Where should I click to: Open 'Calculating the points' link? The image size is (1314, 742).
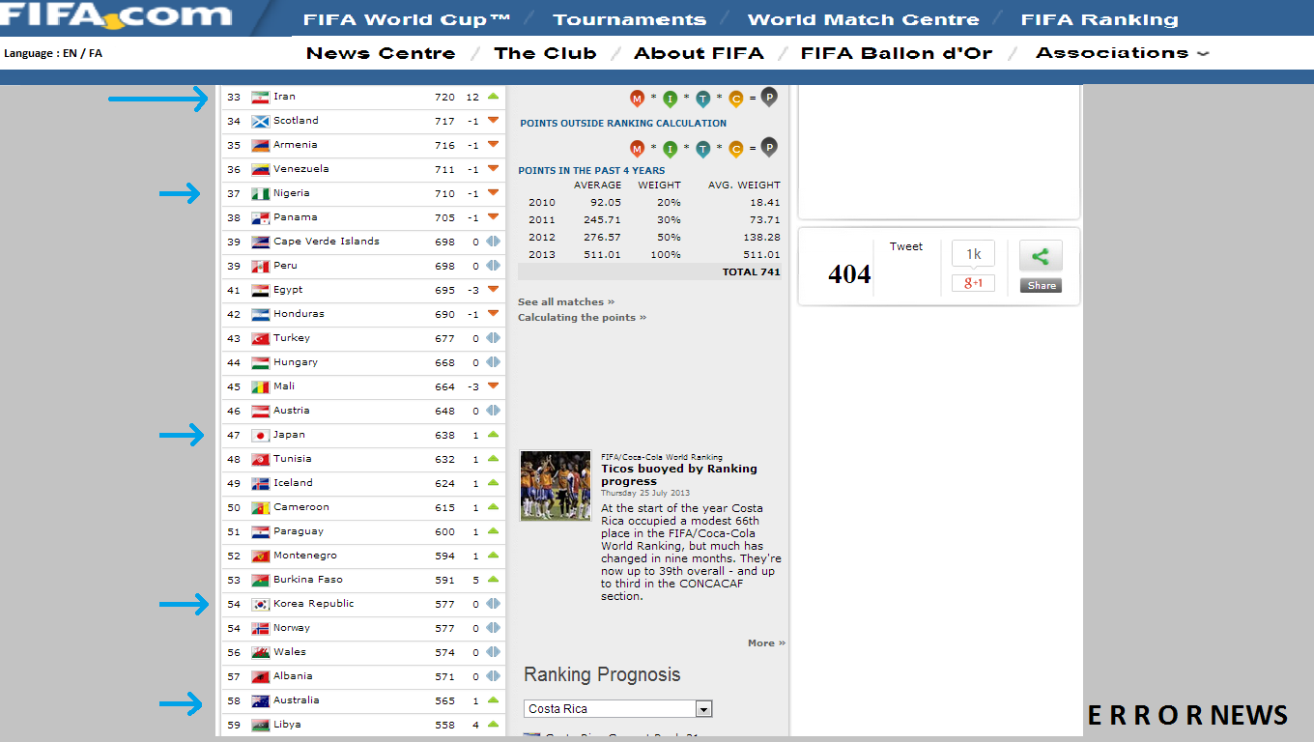pos(582,318)
